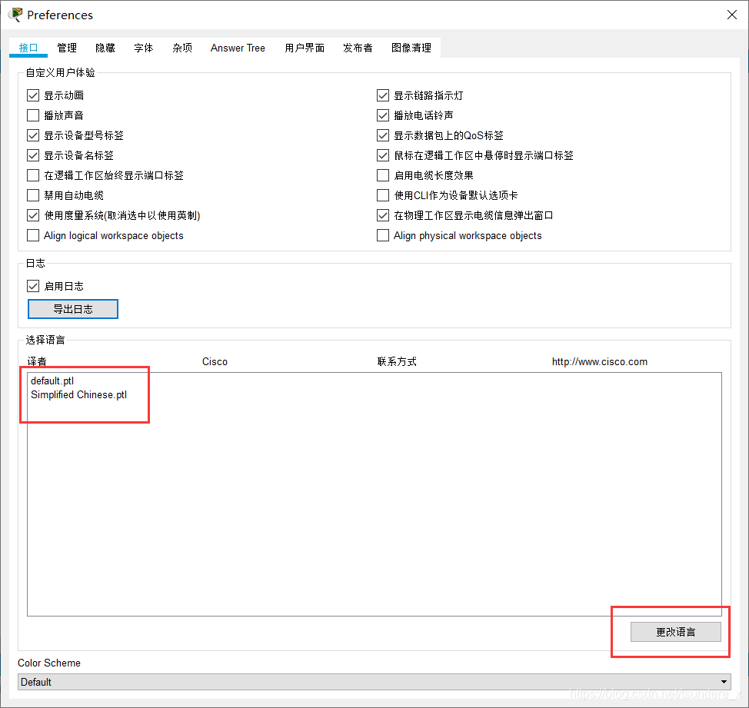Open the Answer Tree tab

pos(238,48)
